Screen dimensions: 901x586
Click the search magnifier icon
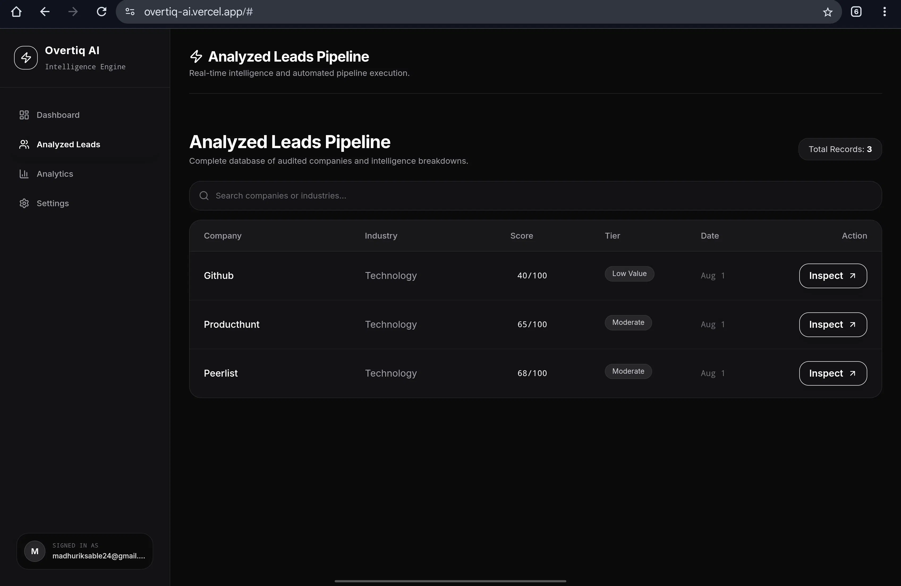[x=204, y=196]
